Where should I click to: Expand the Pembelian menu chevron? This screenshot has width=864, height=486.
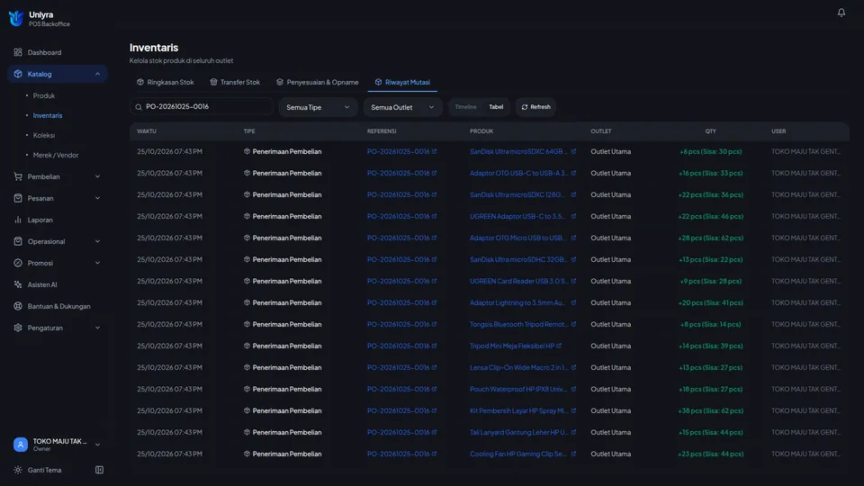pyautogui.click(x=97, y=176)
